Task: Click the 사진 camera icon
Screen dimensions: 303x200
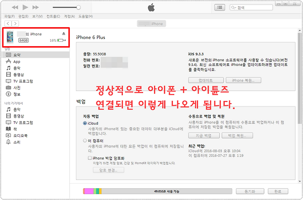Action: click(8, 88)
